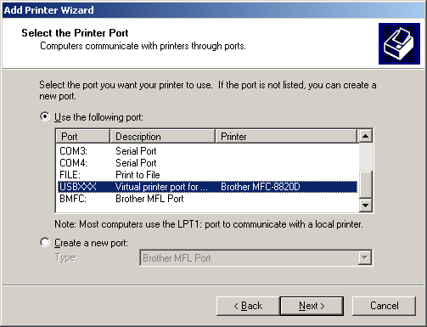Choose the FILE: Print to File port
Viewport: 427px width, 327px height.
point(207,175)
